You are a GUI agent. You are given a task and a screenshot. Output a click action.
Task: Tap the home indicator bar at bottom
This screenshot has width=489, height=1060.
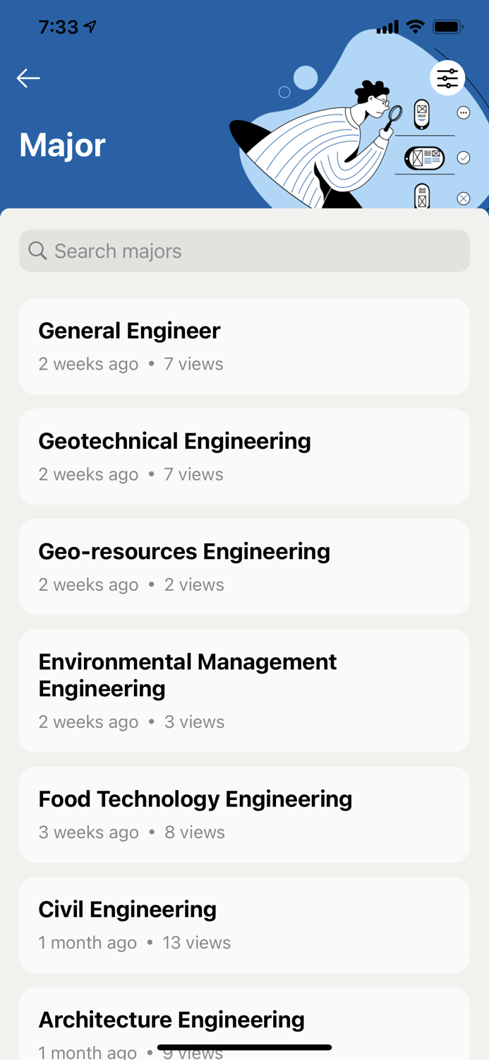[x=244, y=1046]
